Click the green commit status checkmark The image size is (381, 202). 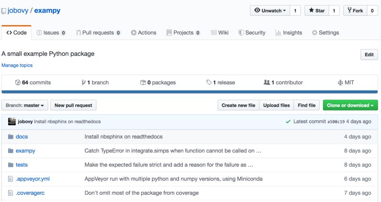point(288,121)
